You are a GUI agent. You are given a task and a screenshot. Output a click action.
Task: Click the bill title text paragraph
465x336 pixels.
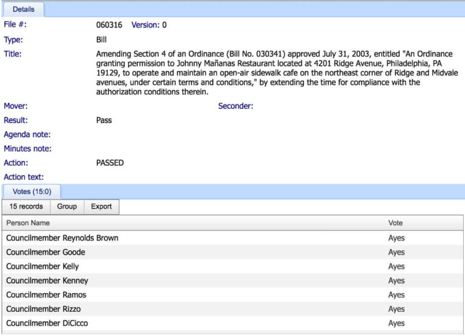pos(277,73)
